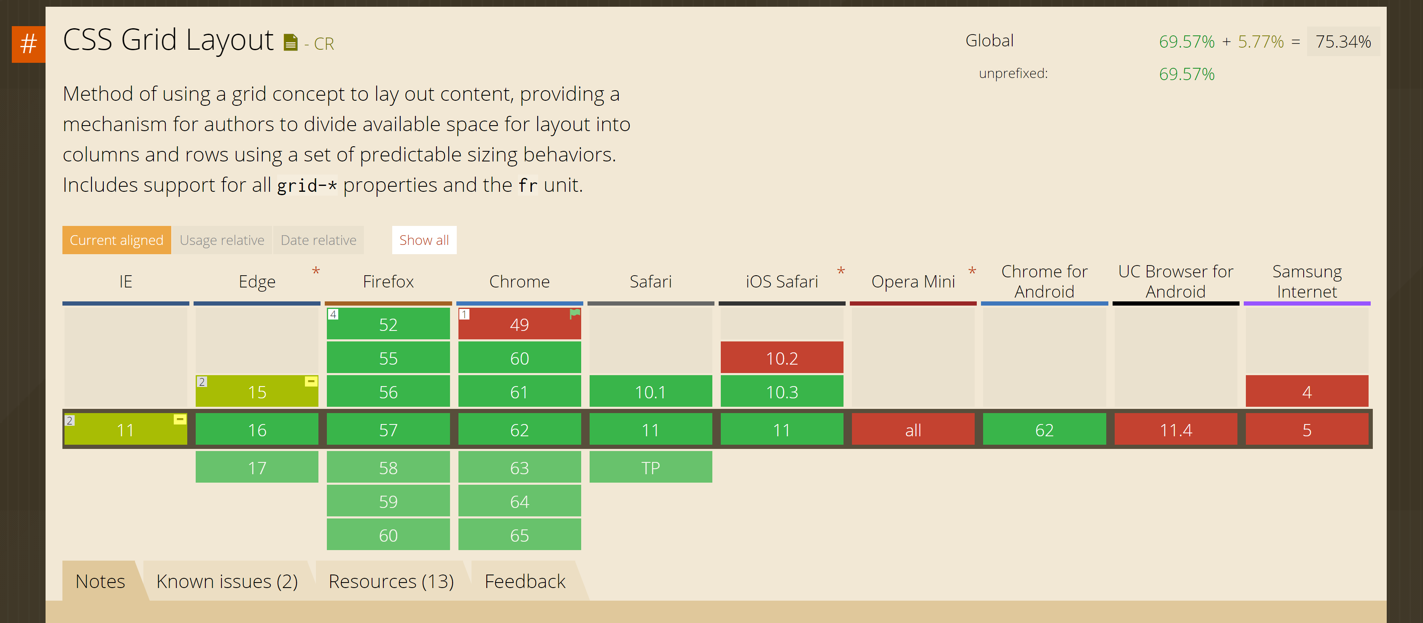
Task: Open note 4 marker on Firefox 52
Action: 333,314
